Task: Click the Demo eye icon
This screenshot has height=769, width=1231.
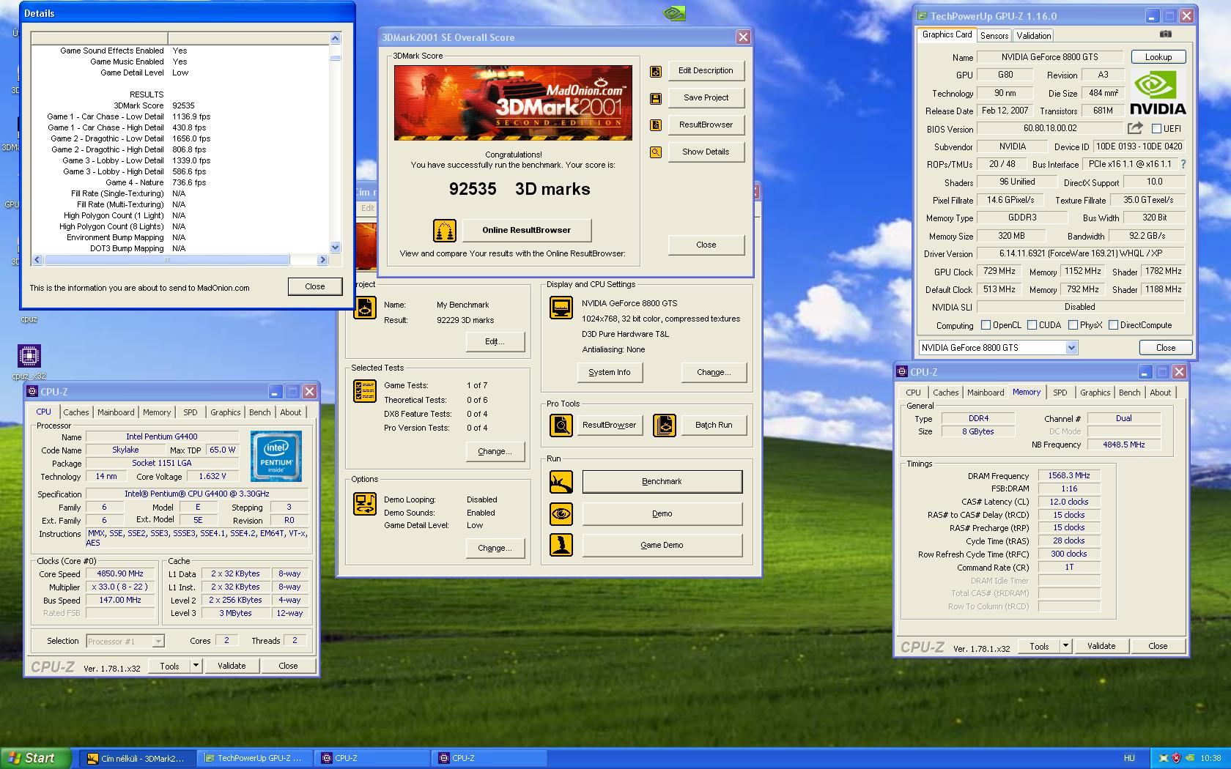Action: pos(561,513)
